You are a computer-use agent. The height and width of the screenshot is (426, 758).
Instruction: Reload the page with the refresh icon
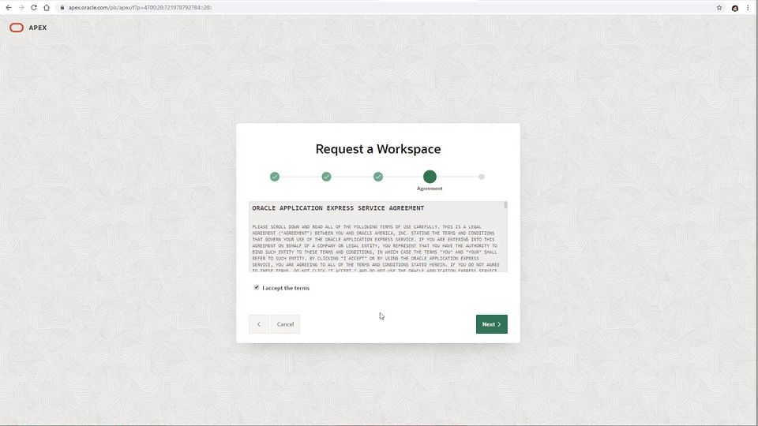pyautogui.click(x=34, y=8)
